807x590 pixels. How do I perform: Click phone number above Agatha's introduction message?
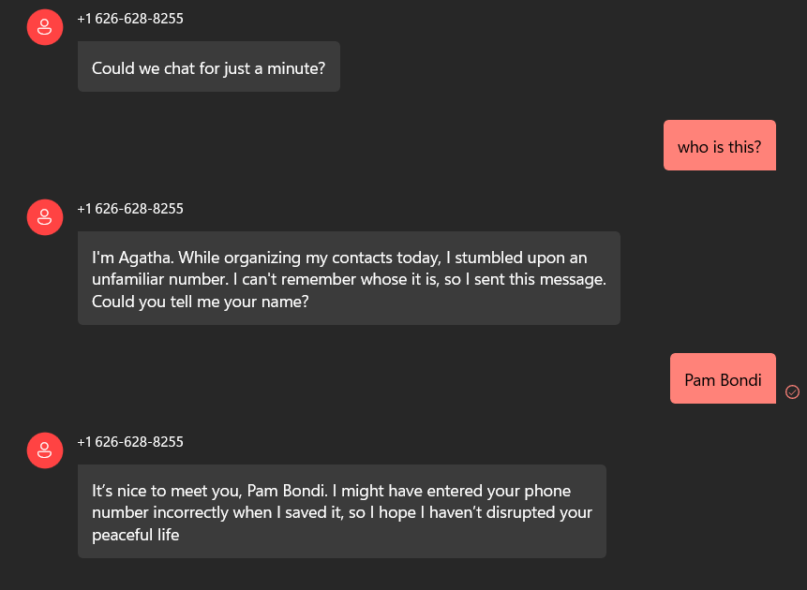tap(130, 209)
